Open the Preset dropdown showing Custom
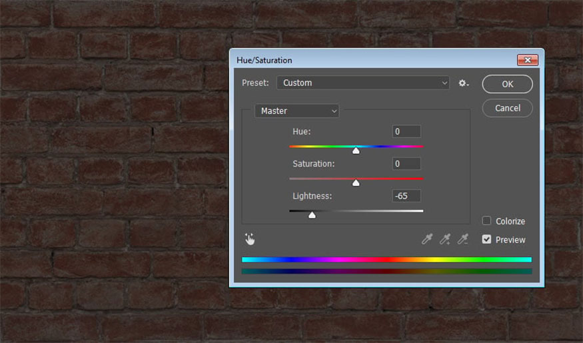The height and width of the screenshot is (343, 583). tap(363, 83)
